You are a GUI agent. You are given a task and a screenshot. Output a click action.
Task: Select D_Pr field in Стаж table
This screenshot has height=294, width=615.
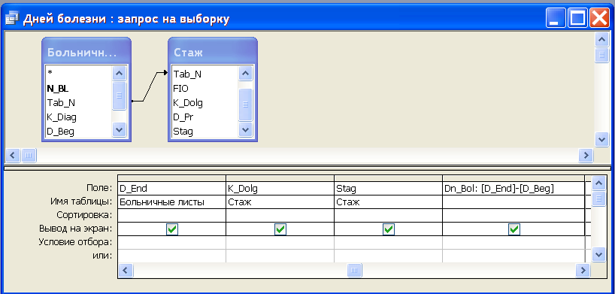[x=204, y=117]
